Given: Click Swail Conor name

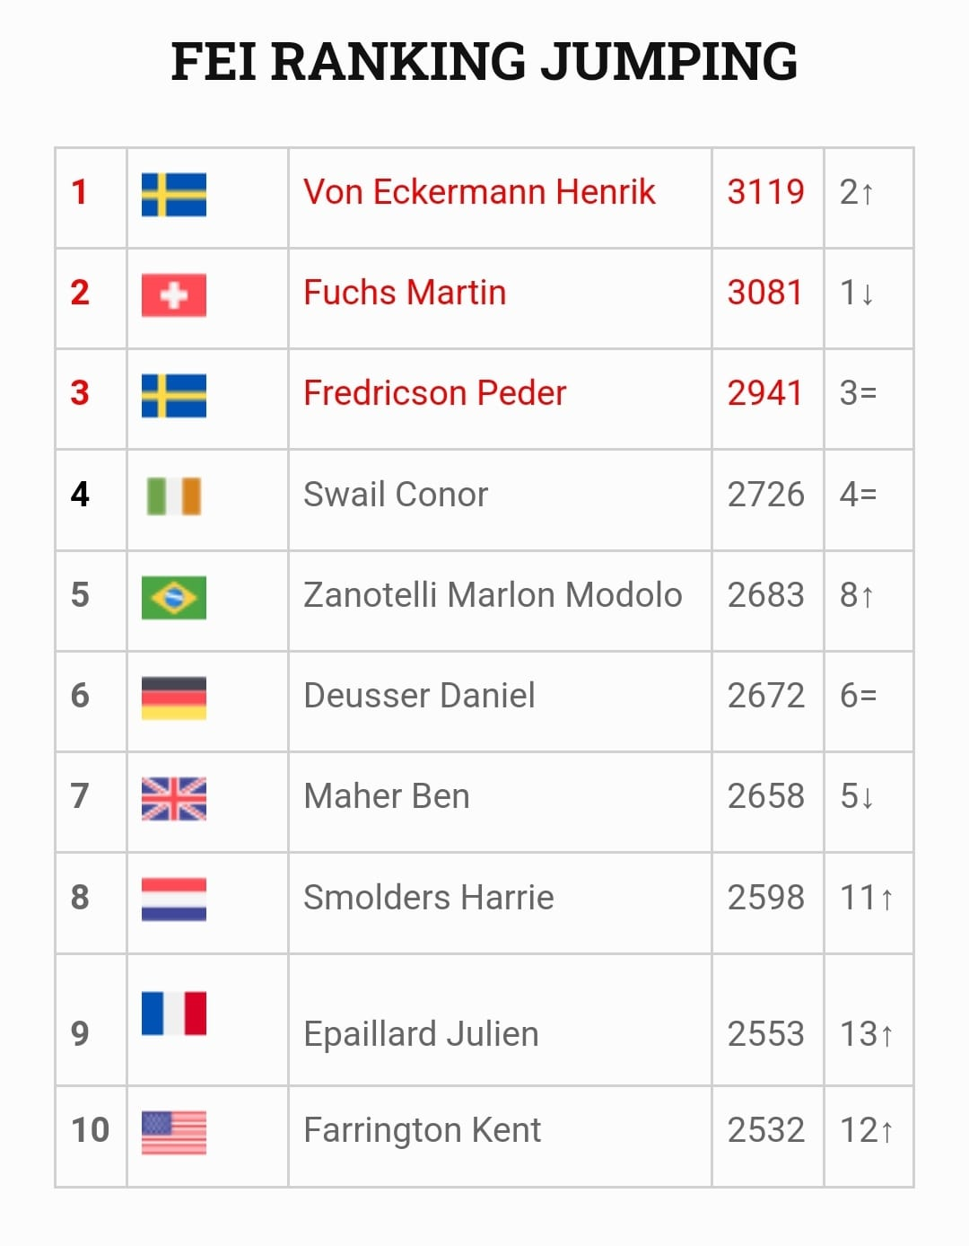Looking at the screenshot, I should (396, 495).
